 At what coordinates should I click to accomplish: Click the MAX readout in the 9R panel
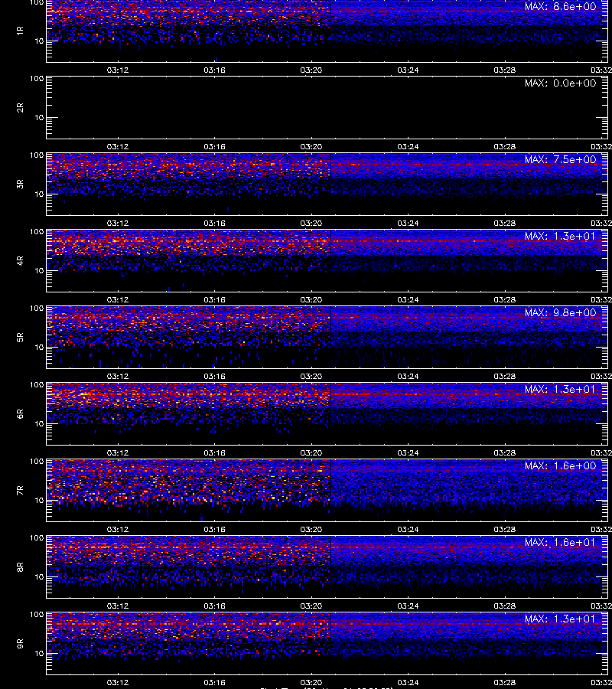[x=560, y=619]
